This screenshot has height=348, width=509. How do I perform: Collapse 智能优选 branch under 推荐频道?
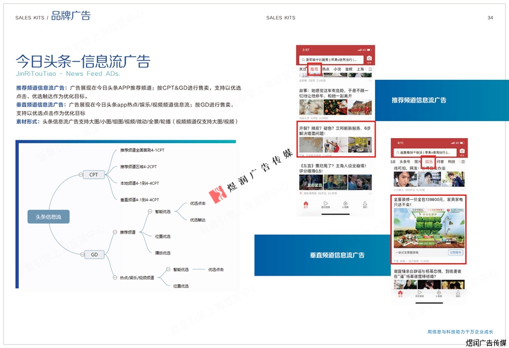(150, 211)
